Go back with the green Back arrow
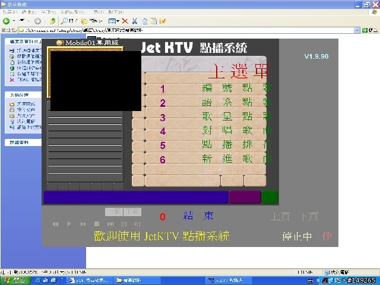This screenshot has height=285, width=380. (x=6, y=21)
